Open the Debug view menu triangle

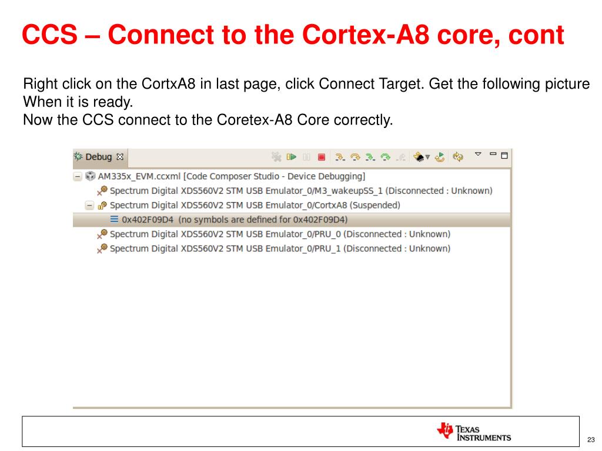coord(478,154)
